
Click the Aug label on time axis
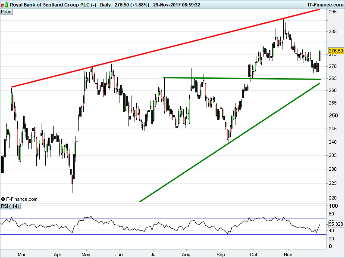click(186, 255)
